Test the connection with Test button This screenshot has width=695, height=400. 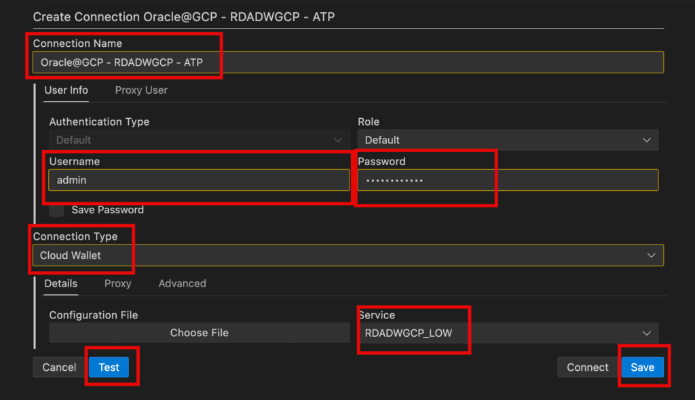click(x=109, y=367)
